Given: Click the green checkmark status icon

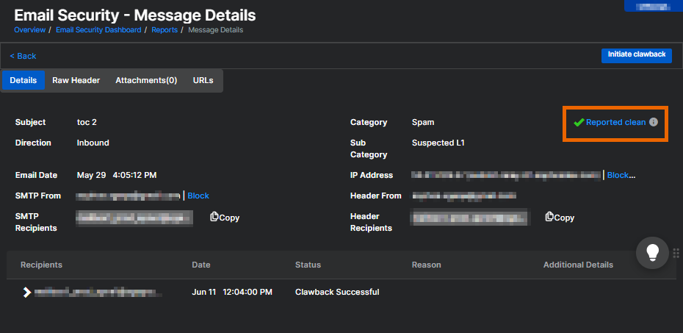Looking at the screenshot, I should [x=579, y=123].
